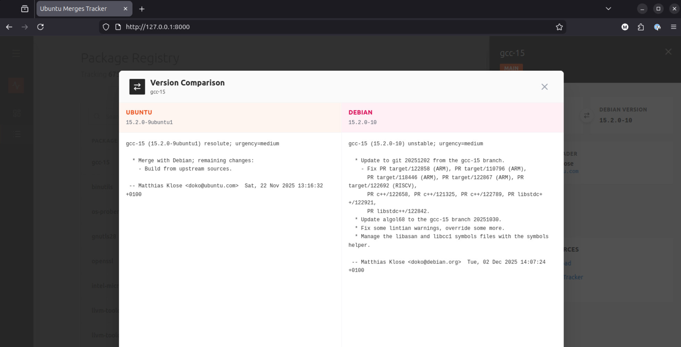This screenshot has width=681, height=347.
Task: Open a new browser tab
Action: 142,9
